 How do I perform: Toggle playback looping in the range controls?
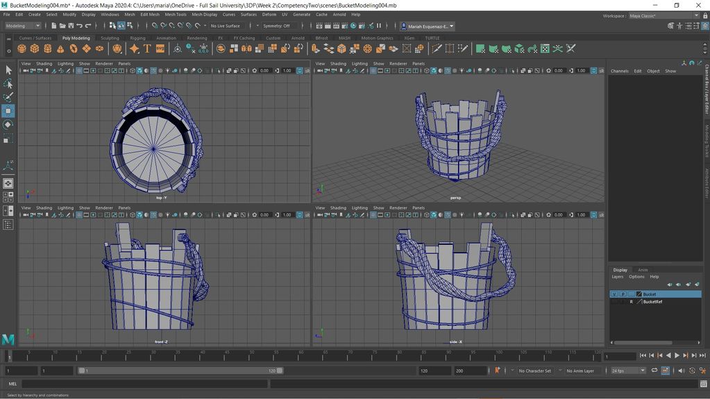[654, 371]
